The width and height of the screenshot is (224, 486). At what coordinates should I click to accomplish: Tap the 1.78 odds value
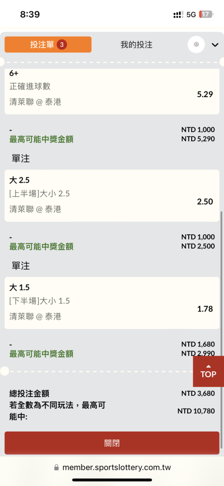(x=205, y=309)
